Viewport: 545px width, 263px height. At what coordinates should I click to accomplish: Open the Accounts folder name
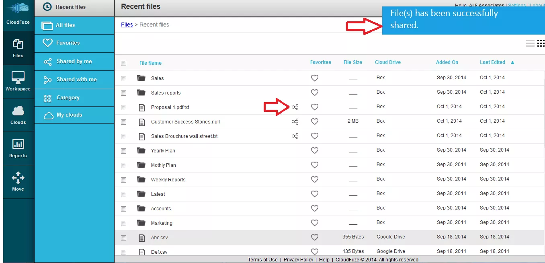(x=161, y=209)
